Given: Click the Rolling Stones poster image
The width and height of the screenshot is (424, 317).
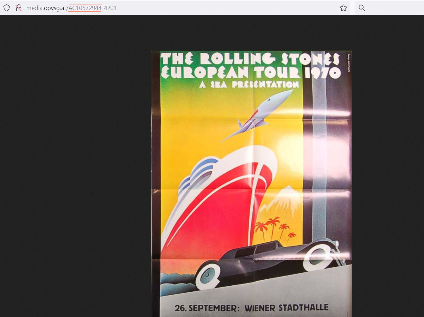Looking at the screenshot, I should coord(252,184).
